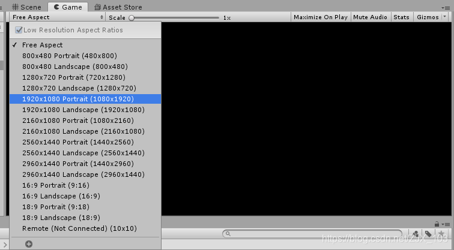Screen dimensions: 454x250
Task: Open the Asset Store tab
Action: click(118, 7)
